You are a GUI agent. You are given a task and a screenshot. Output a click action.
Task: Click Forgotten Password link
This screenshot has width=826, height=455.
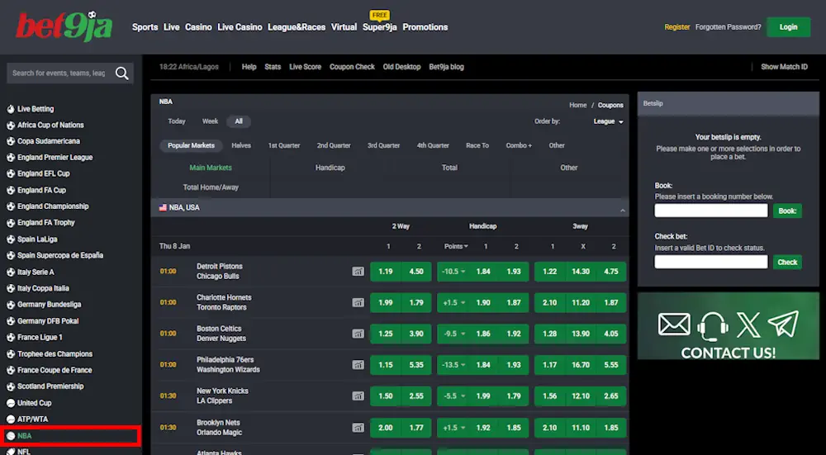(728, 27)
